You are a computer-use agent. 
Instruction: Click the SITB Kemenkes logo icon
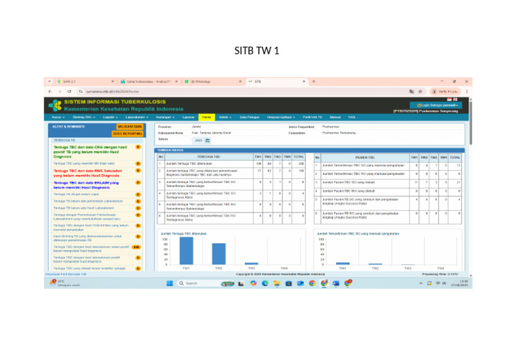55,105
